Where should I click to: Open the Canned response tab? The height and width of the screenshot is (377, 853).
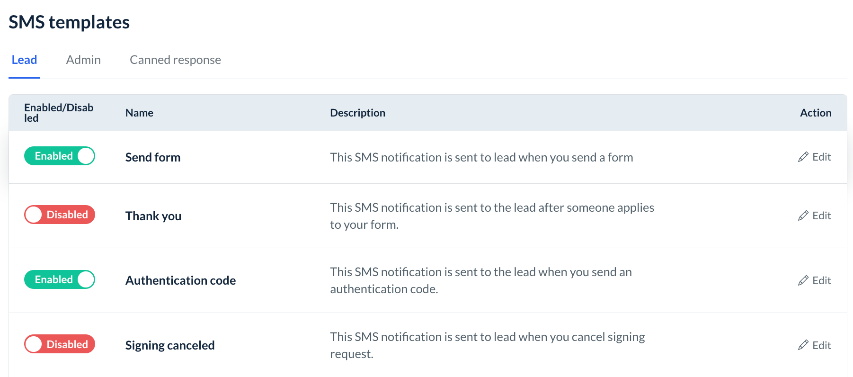(175, 60)
